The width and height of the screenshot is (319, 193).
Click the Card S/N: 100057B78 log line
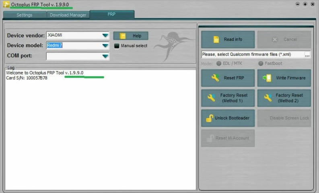tap(27, 78)
